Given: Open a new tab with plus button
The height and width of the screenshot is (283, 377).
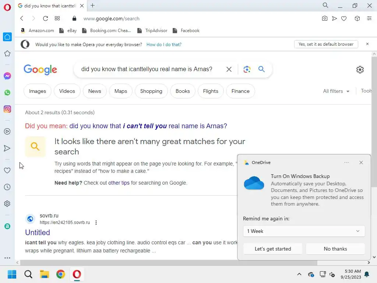Looking at the screenshot, I should tap(92, 6).
